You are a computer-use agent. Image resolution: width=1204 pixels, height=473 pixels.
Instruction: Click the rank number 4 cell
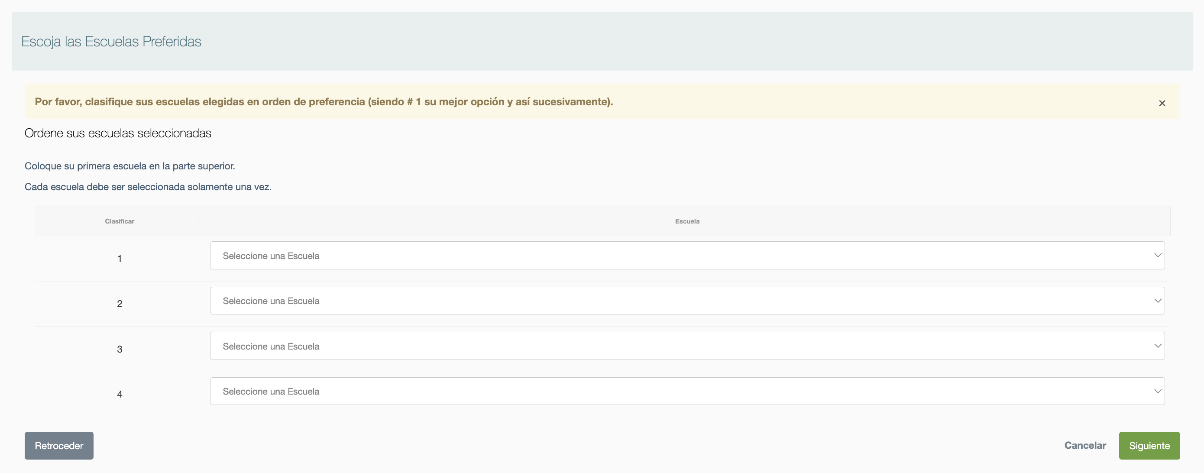coord(120,394)
